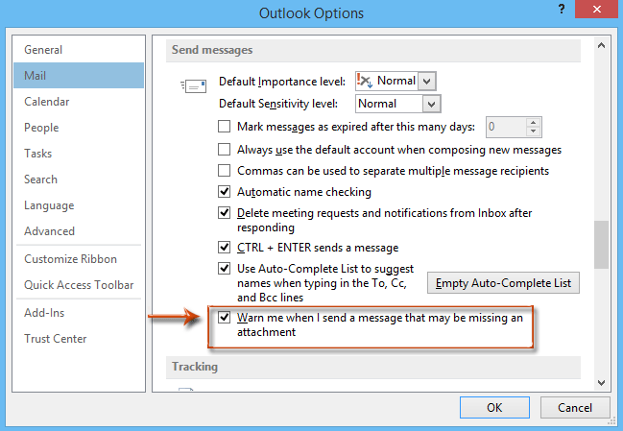
Task: Uncheck Warn me about missing attachment
Action: (x=225, y=318)
